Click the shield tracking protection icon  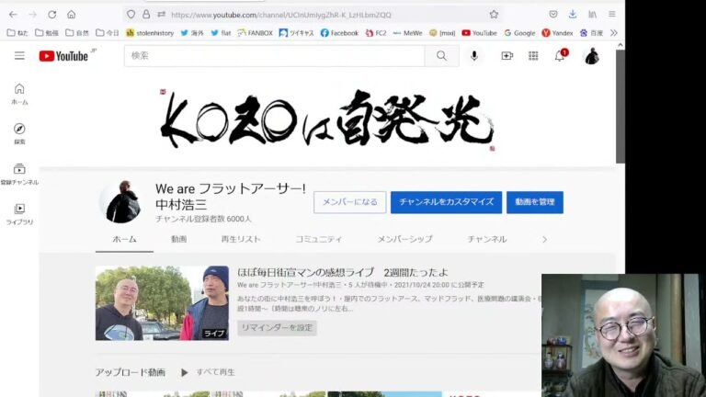(131, 15)
